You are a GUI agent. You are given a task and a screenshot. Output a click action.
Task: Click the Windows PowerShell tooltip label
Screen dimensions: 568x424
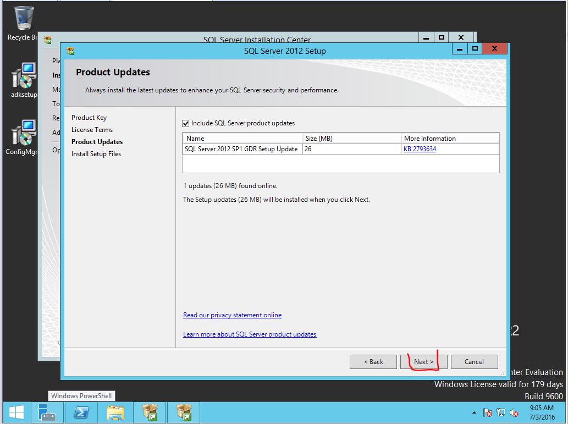[81, 396]
